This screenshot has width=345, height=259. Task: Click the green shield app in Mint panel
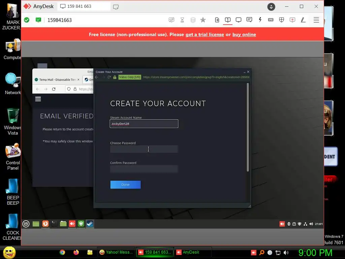click(81, 224)
